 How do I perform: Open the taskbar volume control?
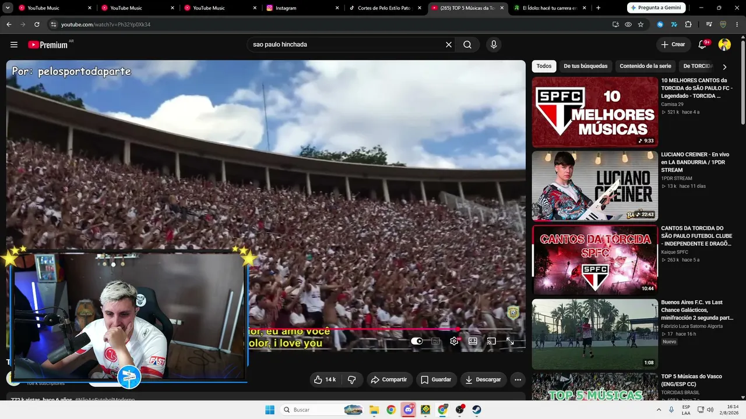pos(710,410)
